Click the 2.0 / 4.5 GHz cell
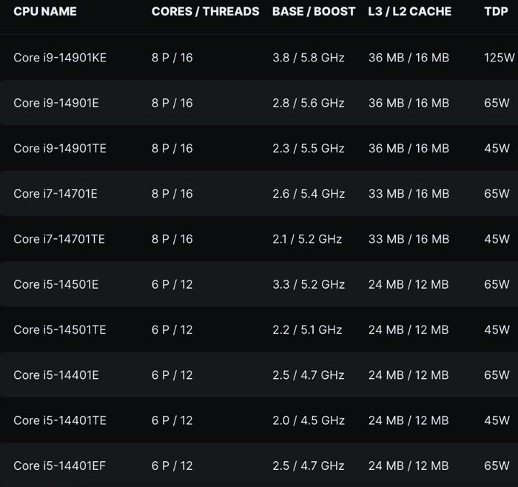 pyautogui.click(x=308, y=420)
